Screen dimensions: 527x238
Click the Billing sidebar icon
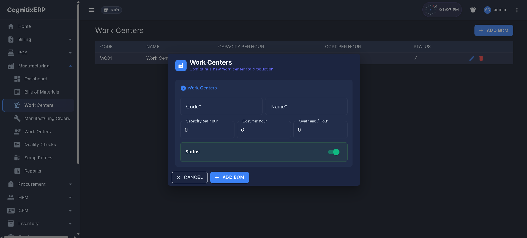pos(11,39)
